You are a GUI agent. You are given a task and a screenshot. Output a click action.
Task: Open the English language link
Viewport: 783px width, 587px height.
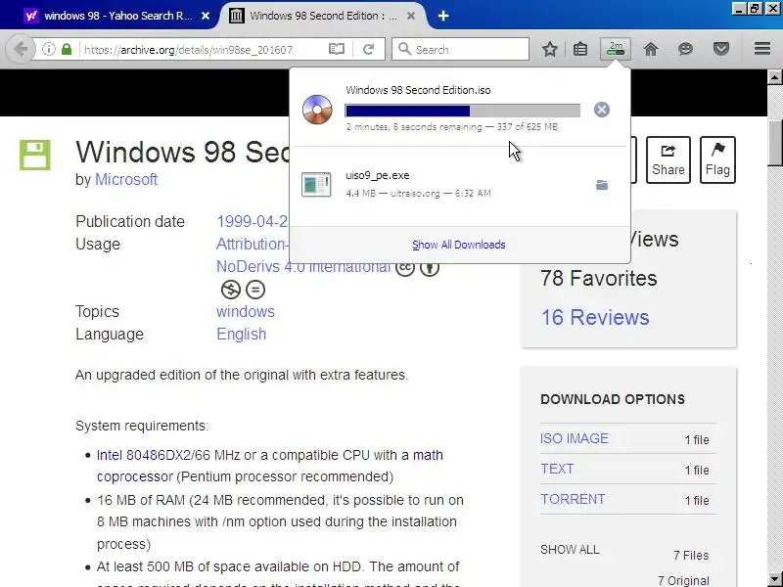241,334
